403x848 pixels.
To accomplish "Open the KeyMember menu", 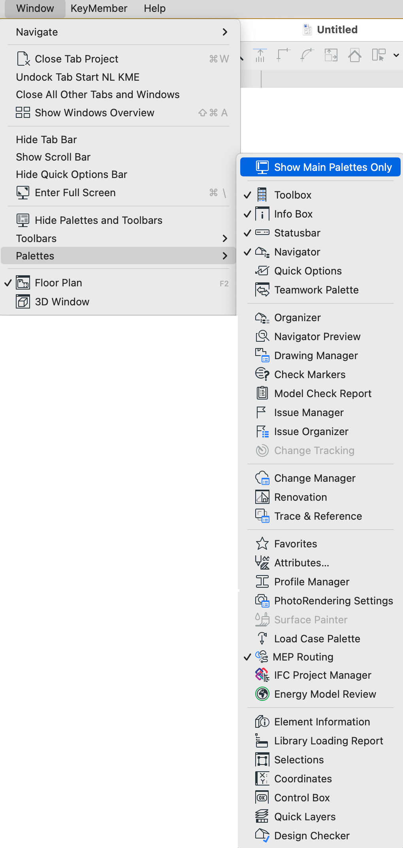I will (99, 8).
